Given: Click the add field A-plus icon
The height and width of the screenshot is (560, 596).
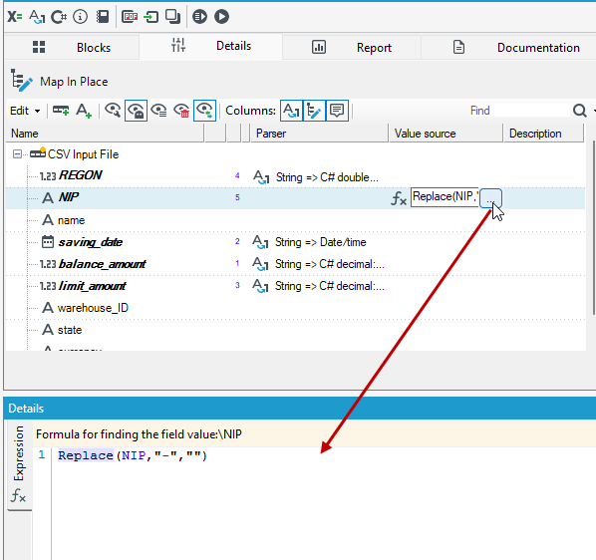Looking at the screenshot, I should pos(84,111).
